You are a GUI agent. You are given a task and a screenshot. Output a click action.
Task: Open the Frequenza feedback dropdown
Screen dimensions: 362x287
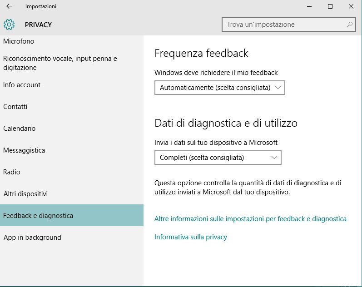click(219, 87)
